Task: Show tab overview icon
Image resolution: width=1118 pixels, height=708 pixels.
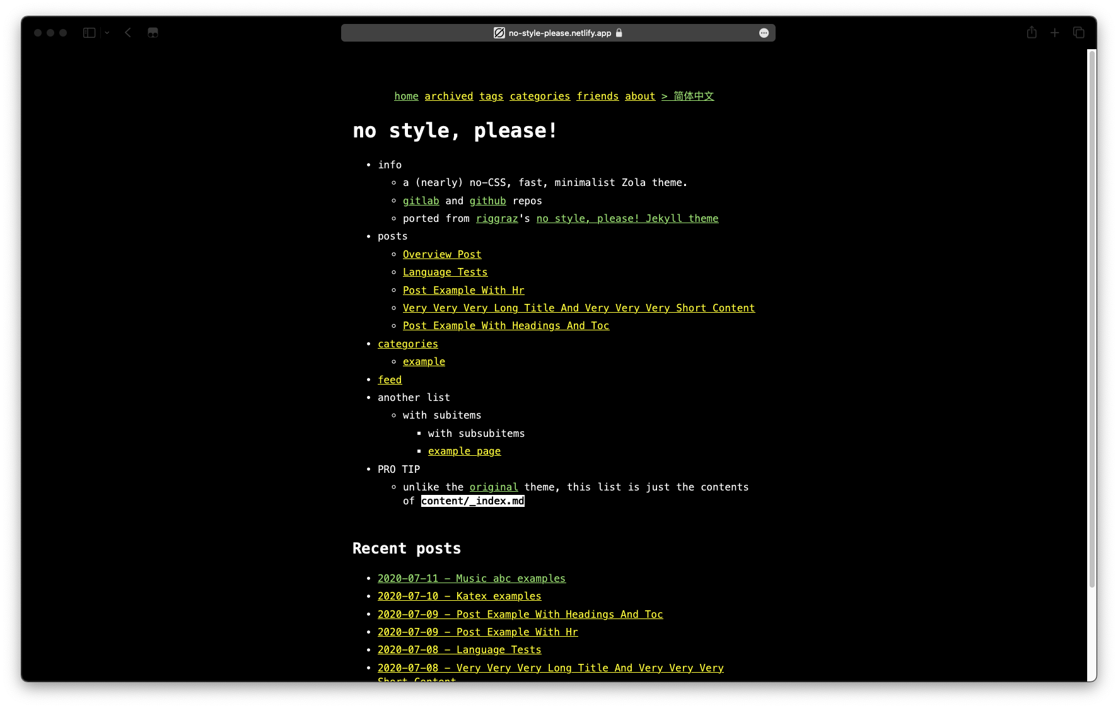Action: 1079,33
